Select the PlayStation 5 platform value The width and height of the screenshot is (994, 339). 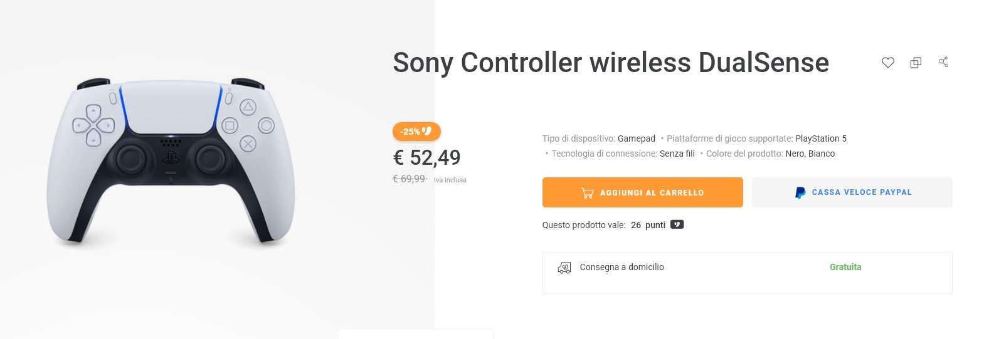(x=821, y=138)
